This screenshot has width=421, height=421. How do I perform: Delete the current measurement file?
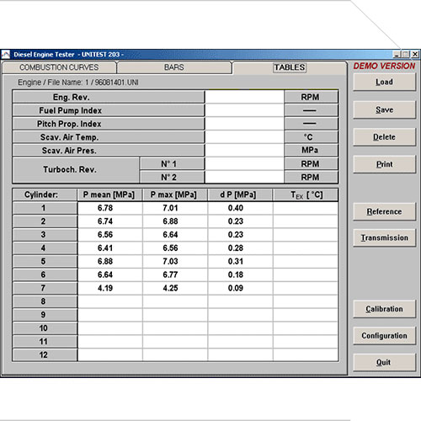click(384, 137)
